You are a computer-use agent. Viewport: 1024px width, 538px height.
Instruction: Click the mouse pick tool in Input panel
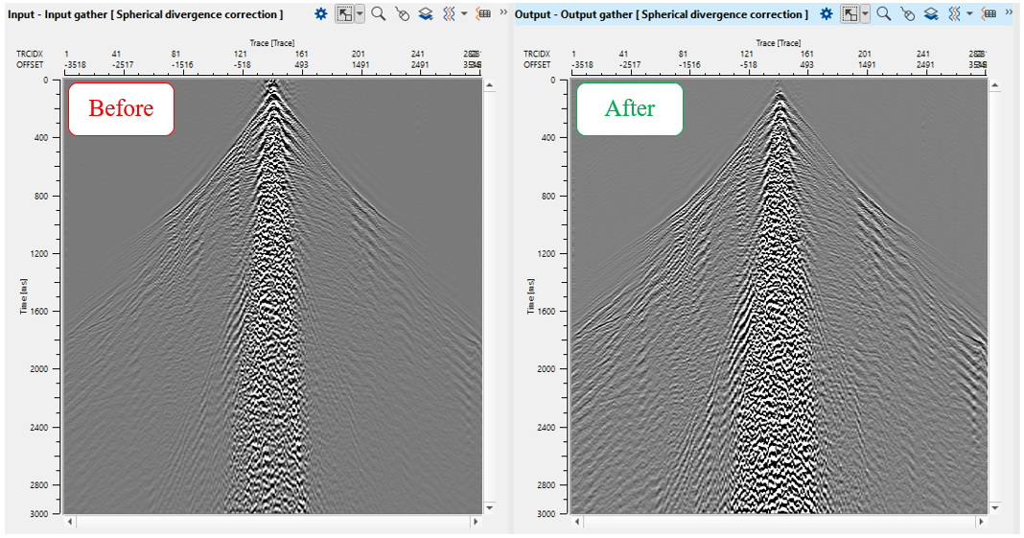pos(403,14)
